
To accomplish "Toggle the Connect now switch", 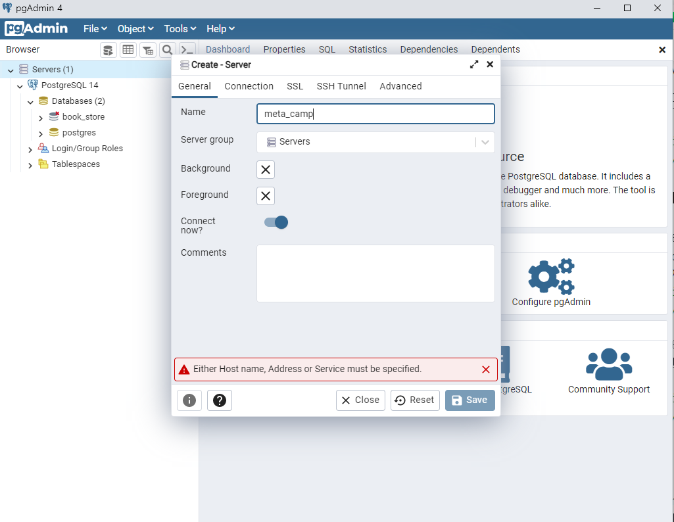I will point(276,222).
